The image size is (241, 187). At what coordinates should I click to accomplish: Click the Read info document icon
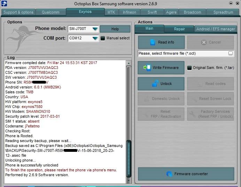coord(153,42)
